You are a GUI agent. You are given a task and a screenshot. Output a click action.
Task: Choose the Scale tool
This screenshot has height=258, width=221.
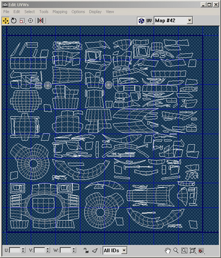click(x=22, y=21)
